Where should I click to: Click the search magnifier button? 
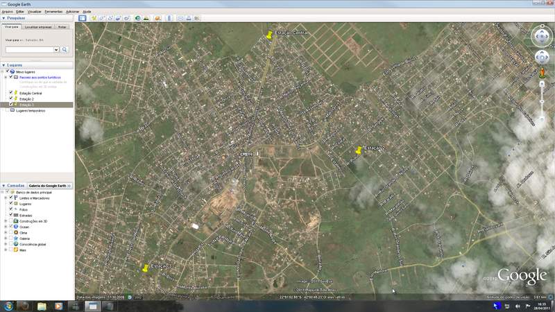pos(65,50)
